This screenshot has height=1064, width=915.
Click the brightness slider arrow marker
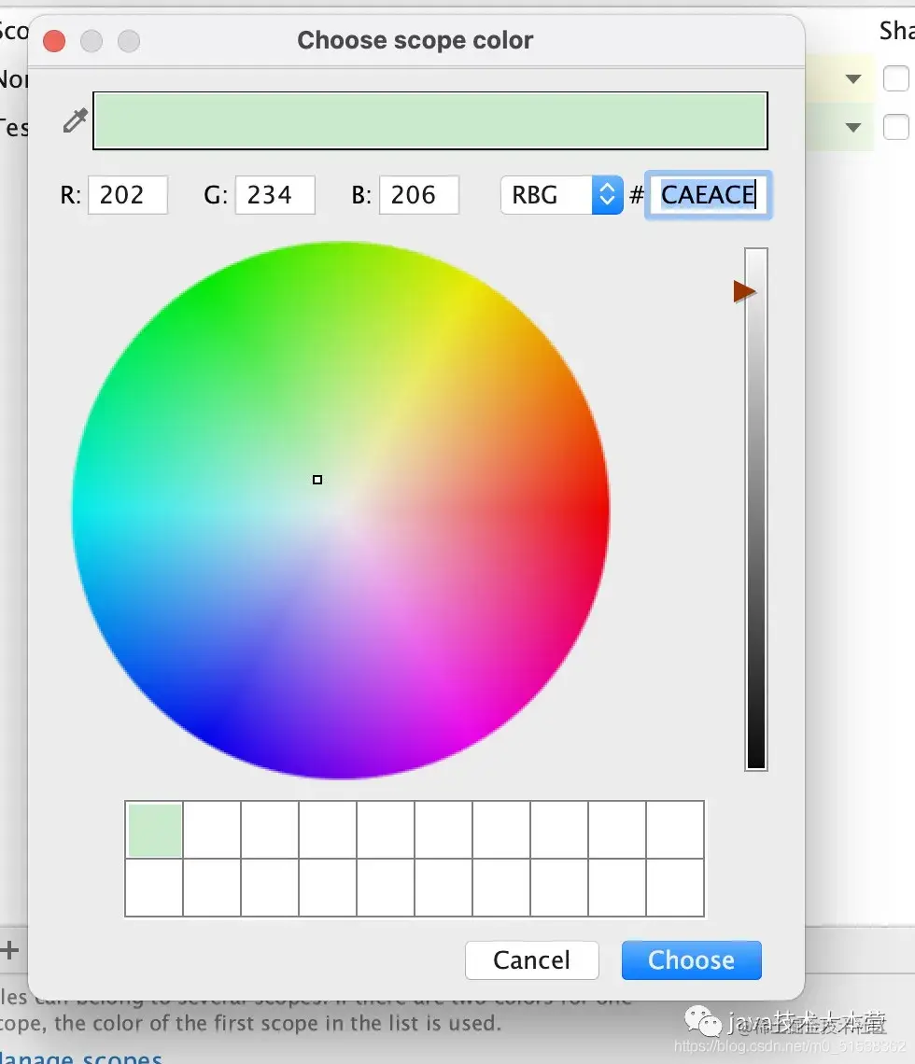click(745, 292)
